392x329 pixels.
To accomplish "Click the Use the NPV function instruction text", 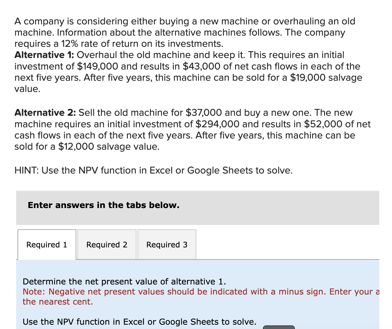I will (139, 322).
